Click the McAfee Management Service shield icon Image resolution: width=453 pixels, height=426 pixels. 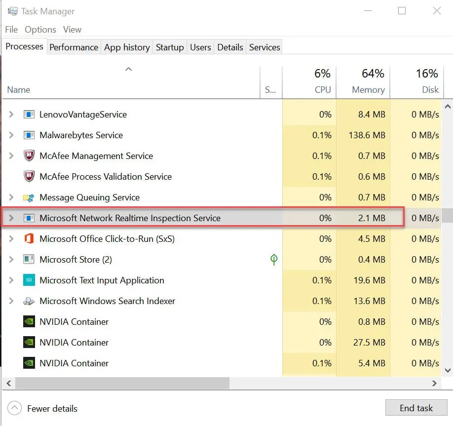29,156
